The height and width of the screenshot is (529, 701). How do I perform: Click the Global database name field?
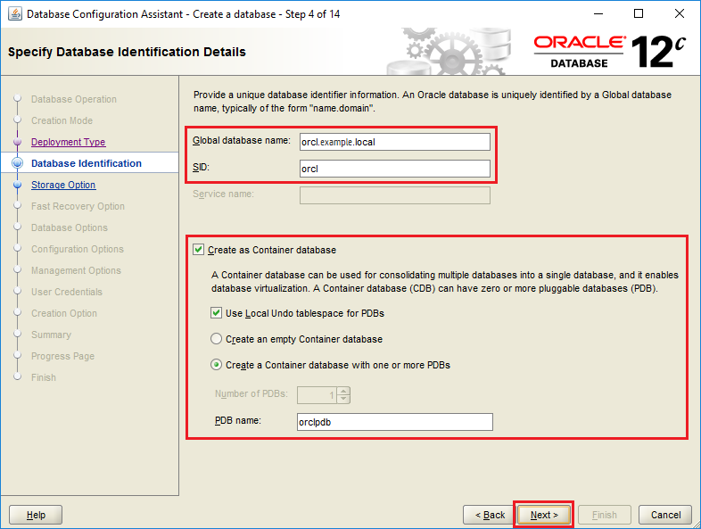(395, 142)
